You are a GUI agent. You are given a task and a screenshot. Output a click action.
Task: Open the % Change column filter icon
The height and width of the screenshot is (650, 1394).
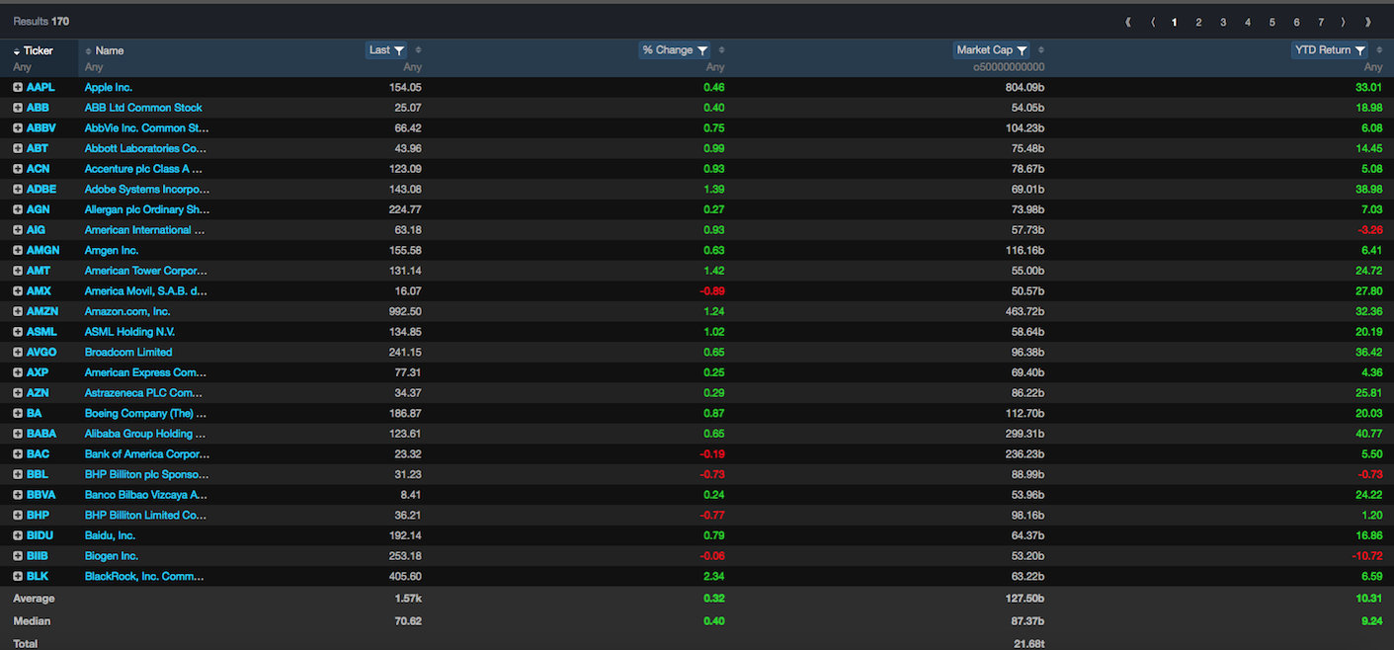coord(702,50)
